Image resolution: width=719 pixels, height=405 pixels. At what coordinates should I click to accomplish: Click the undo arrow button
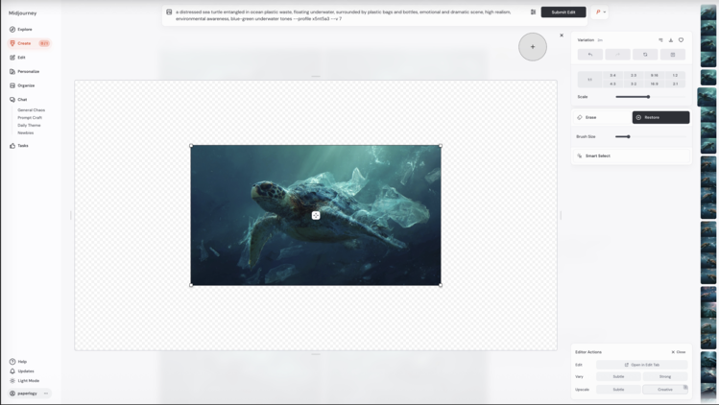pos(590,55)
